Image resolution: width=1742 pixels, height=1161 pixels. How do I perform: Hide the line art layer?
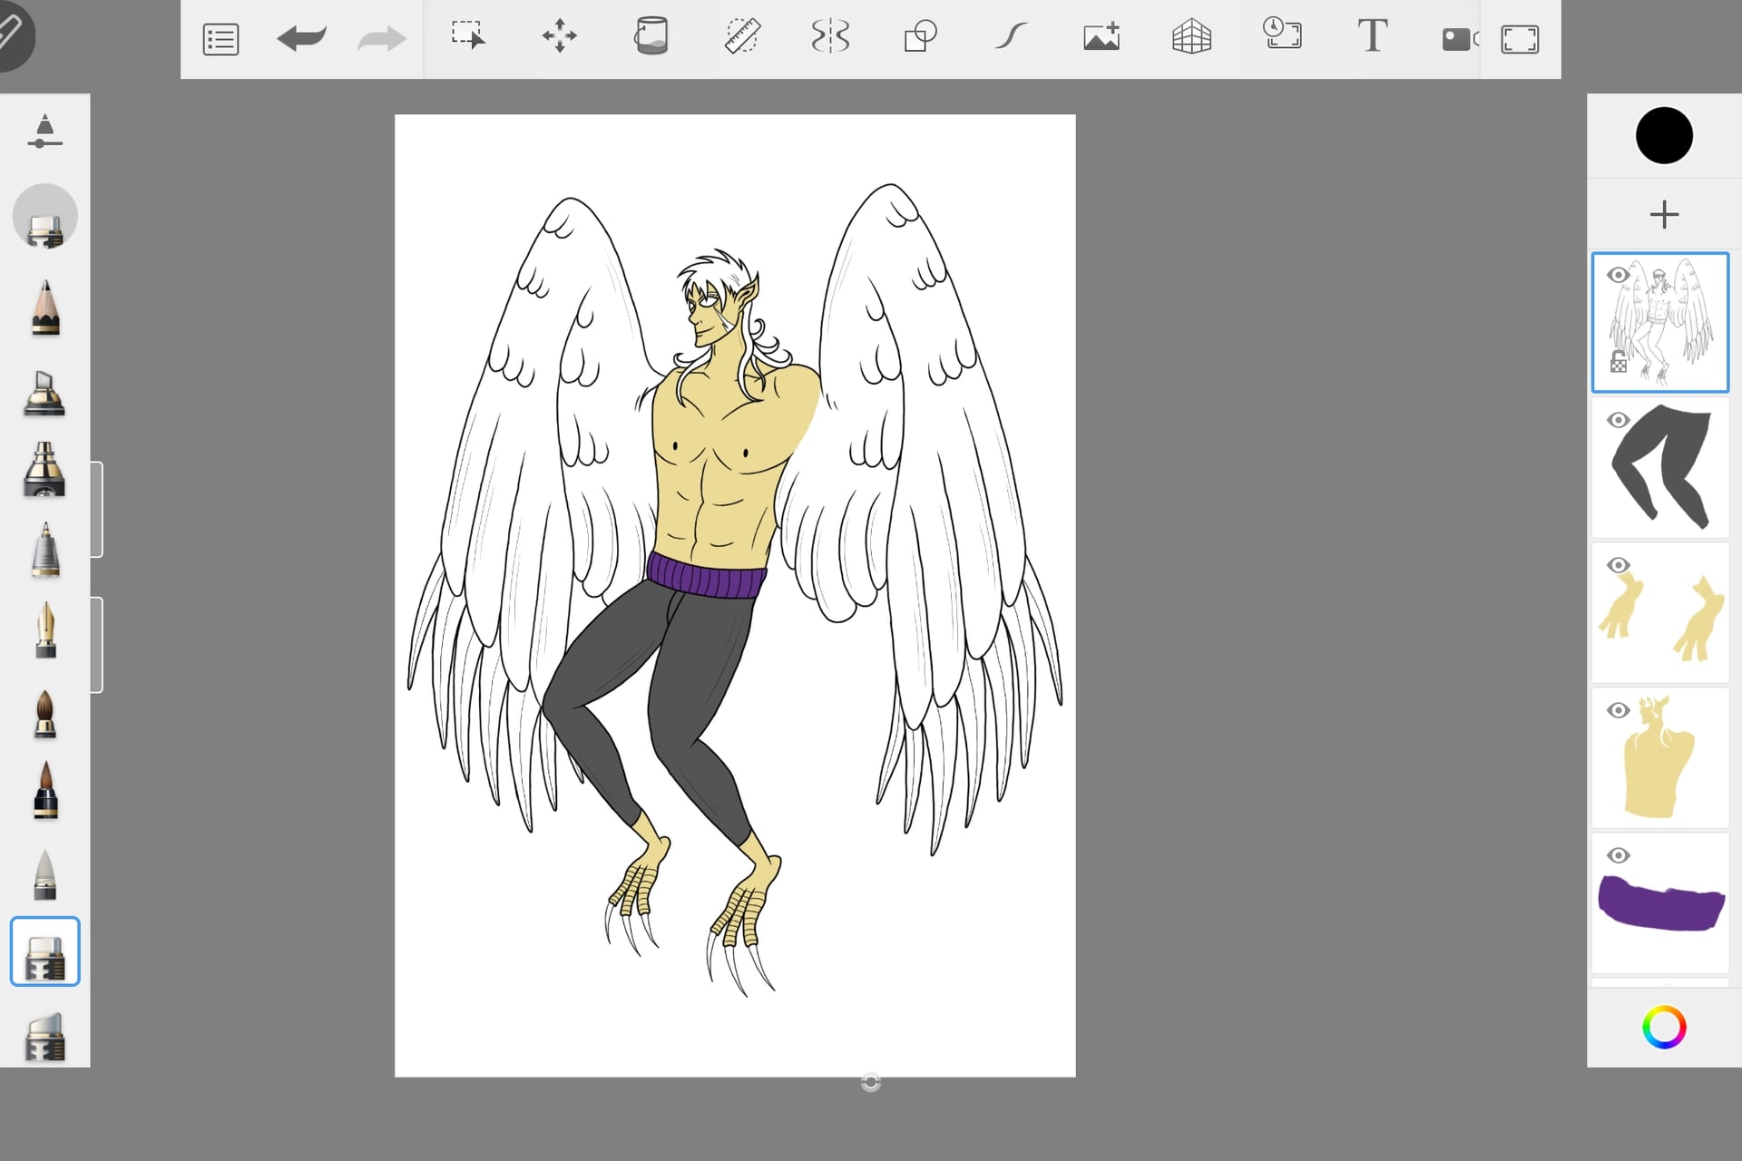(1618, 275)
